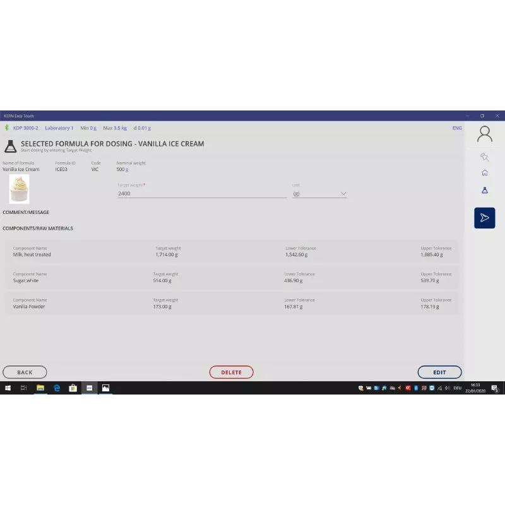Image resolution: width=505 pixels, height=505 pixels.
Task: Click the flask icon beside formula title
Action: click(x=10, y=146)
